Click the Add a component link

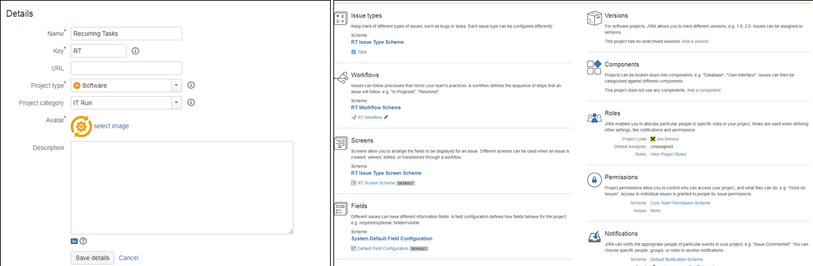(703, 90)
